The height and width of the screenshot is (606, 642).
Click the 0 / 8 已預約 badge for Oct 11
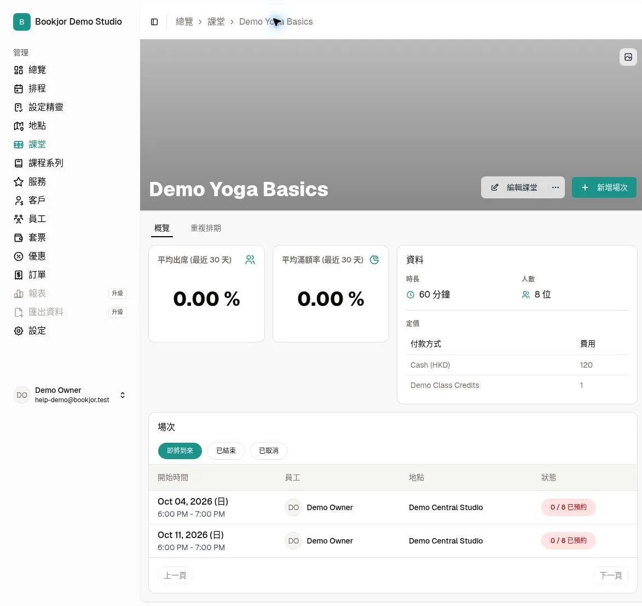click(568, 541)
